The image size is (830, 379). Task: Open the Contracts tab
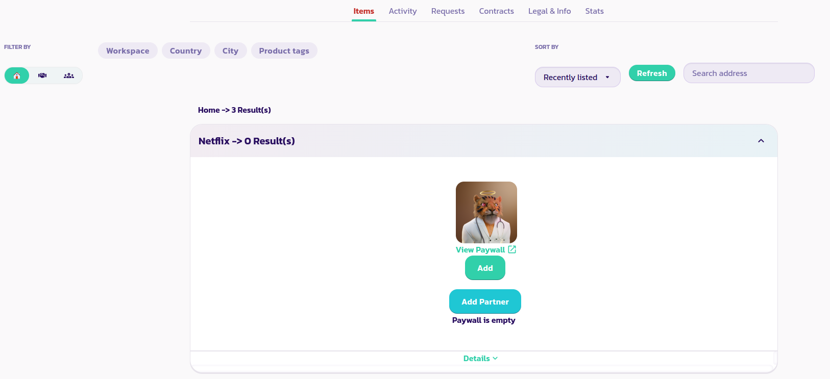pos(496,11)
